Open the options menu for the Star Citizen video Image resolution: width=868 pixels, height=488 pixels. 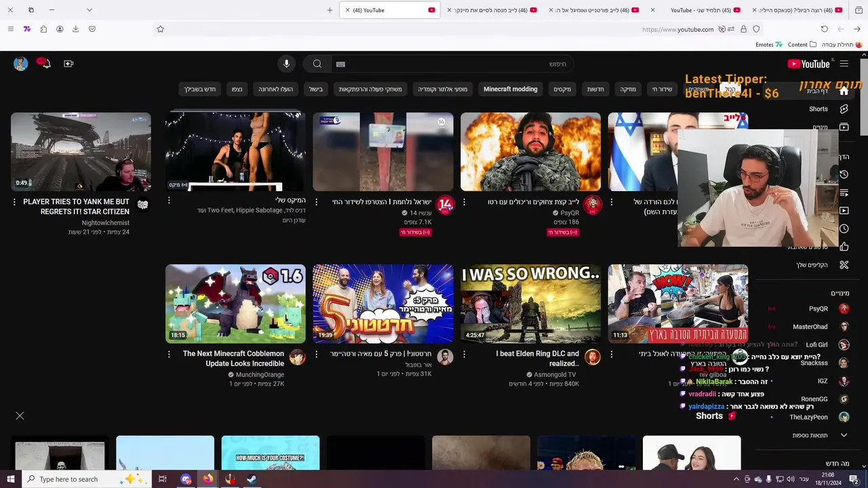[15, 202]
